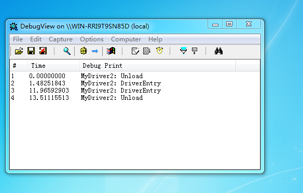Viewport: 303px width, 193px height.
Task: Open the Capture menu
Action: pyautogui.click(x=61, y=39)
